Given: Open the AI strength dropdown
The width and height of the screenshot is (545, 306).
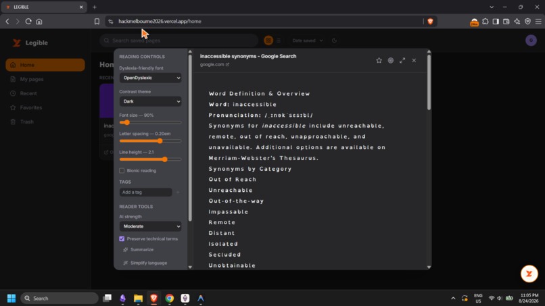Looking at the screenshot, I should coord(150,226).
